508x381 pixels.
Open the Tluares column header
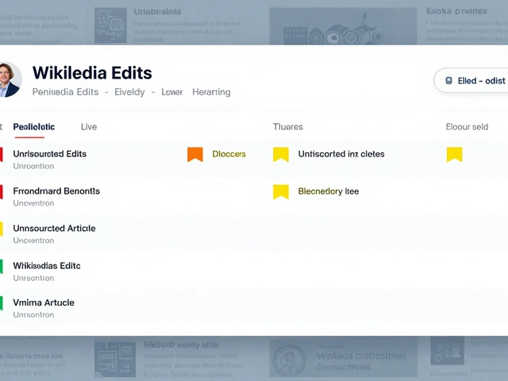287,127
